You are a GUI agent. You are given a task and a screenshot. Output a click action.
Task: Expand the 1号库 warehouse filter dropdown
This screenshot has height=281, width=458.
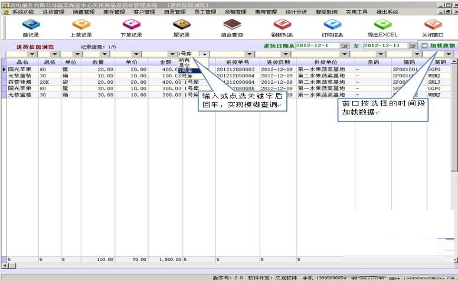click(204, 54)
